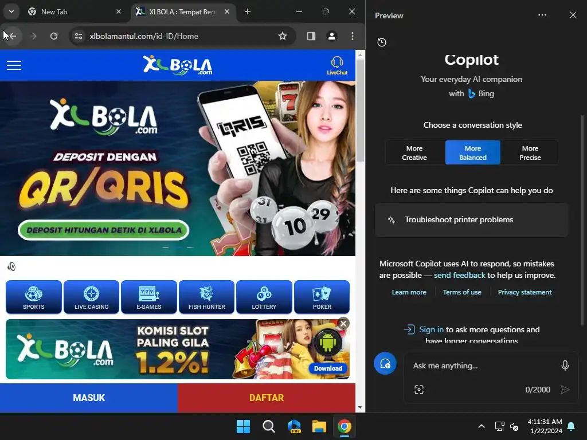Open the Learn more link
Screen dimensions: 587x440
[409, 292]
